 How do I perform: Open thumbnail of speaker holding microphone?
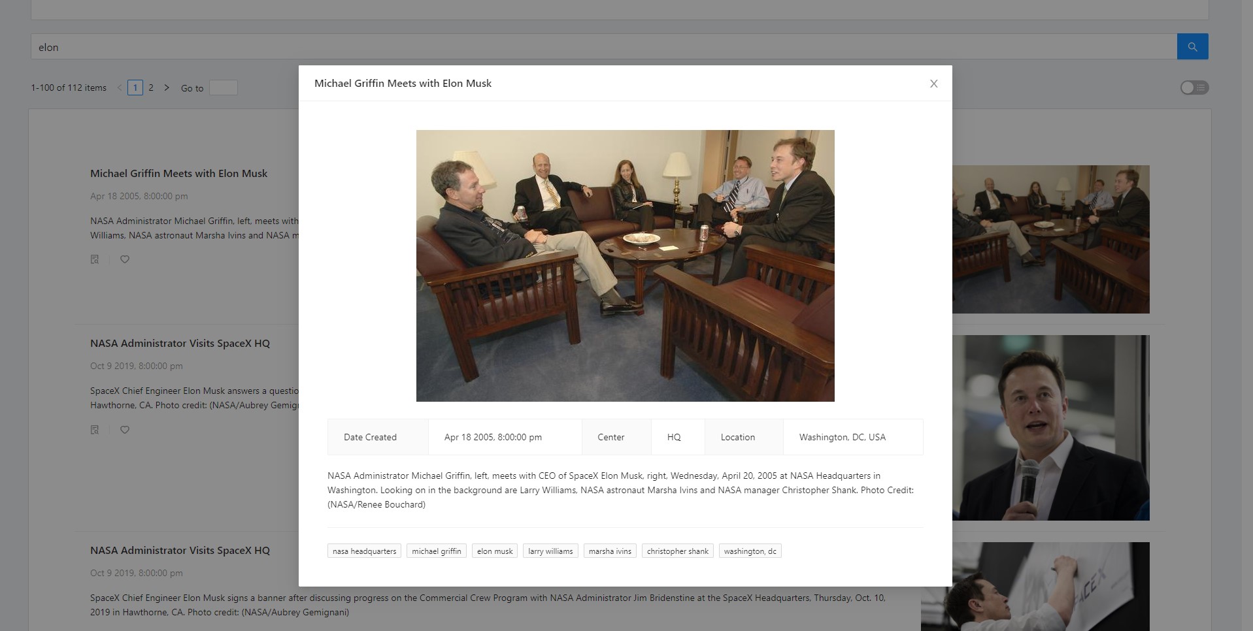click(1050, 428)
